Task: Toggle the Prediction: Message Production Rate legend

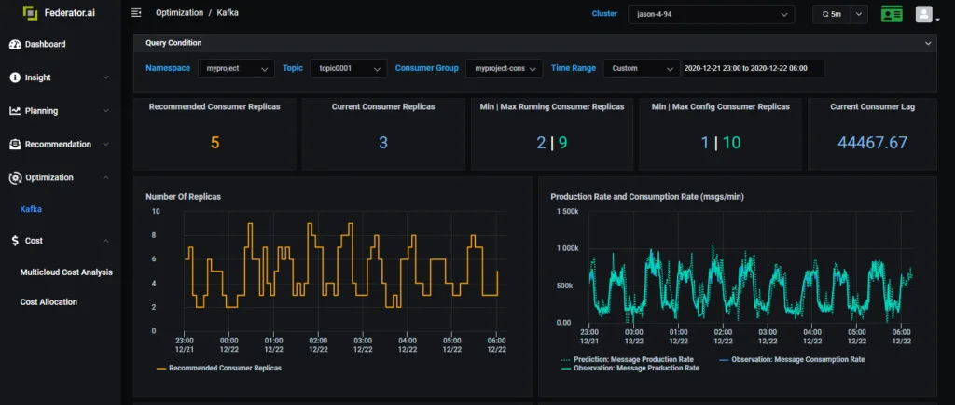Action: (x=627, y=359)
